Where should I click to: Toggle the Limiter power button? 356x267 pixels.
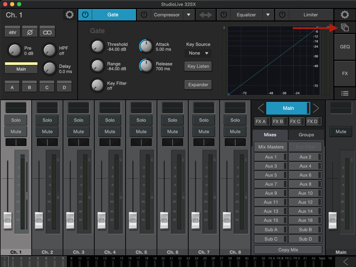(282, 15)
